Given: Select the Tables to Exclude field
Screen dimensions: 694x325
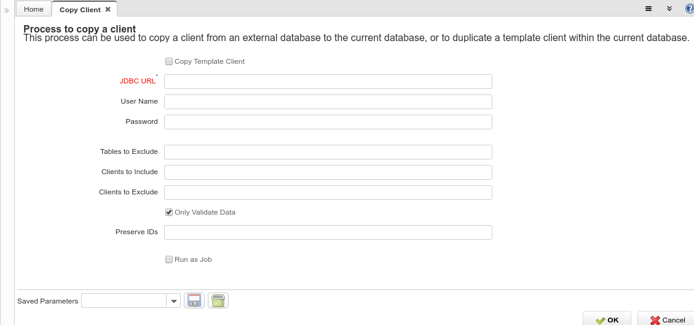Looking at the screenshot, I should click(x=328, y=152).
